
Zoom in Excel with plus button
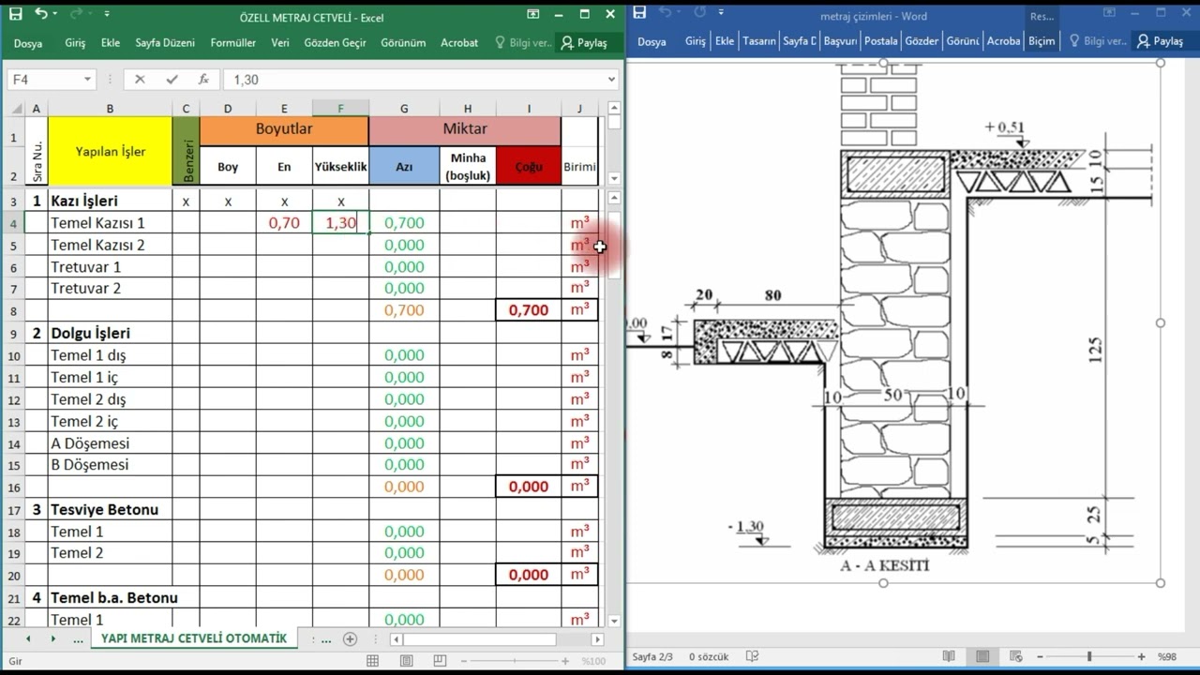(x=565, y=661)
